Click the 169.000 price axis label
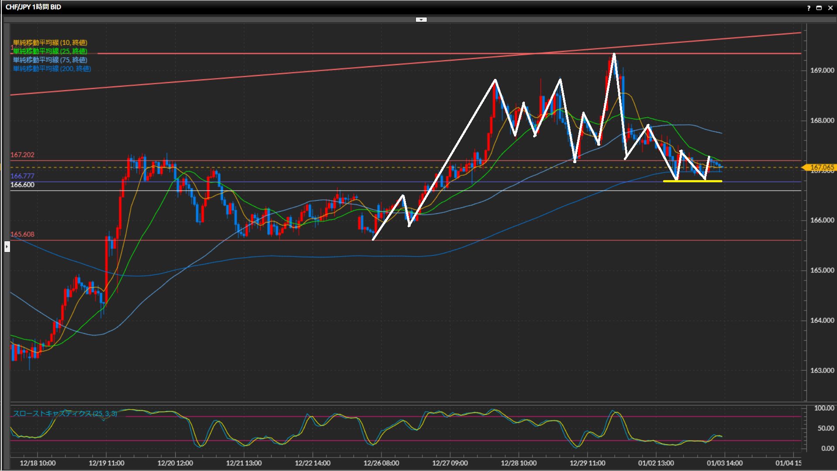This screenshot has height=471, width=837. pyautogui.click(x=822, y=70)
